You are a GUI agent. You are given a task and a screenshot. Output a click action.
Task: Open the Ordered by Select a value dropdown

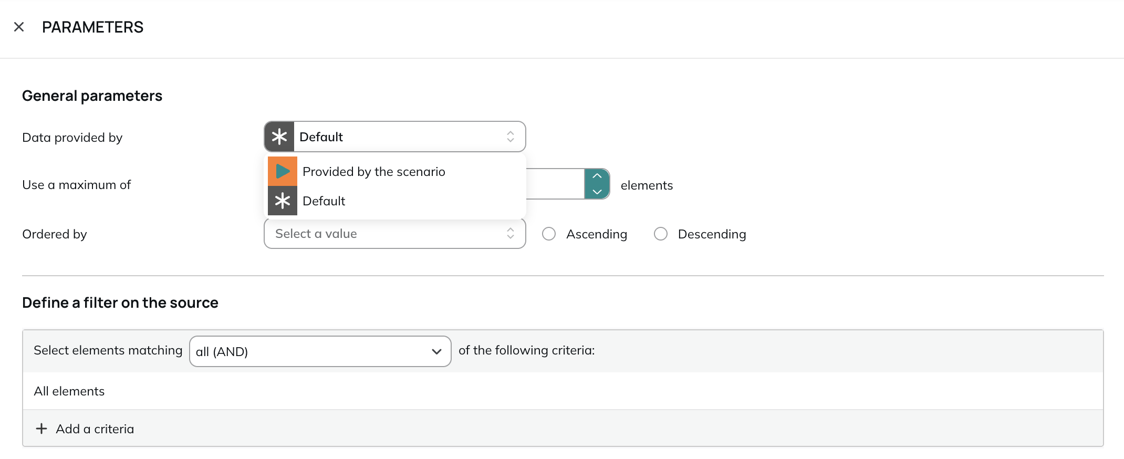395,234
